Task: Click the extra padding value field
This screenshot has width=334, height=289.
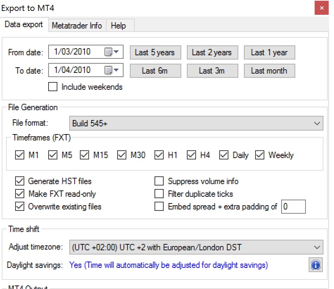Action: pos(293,207)
